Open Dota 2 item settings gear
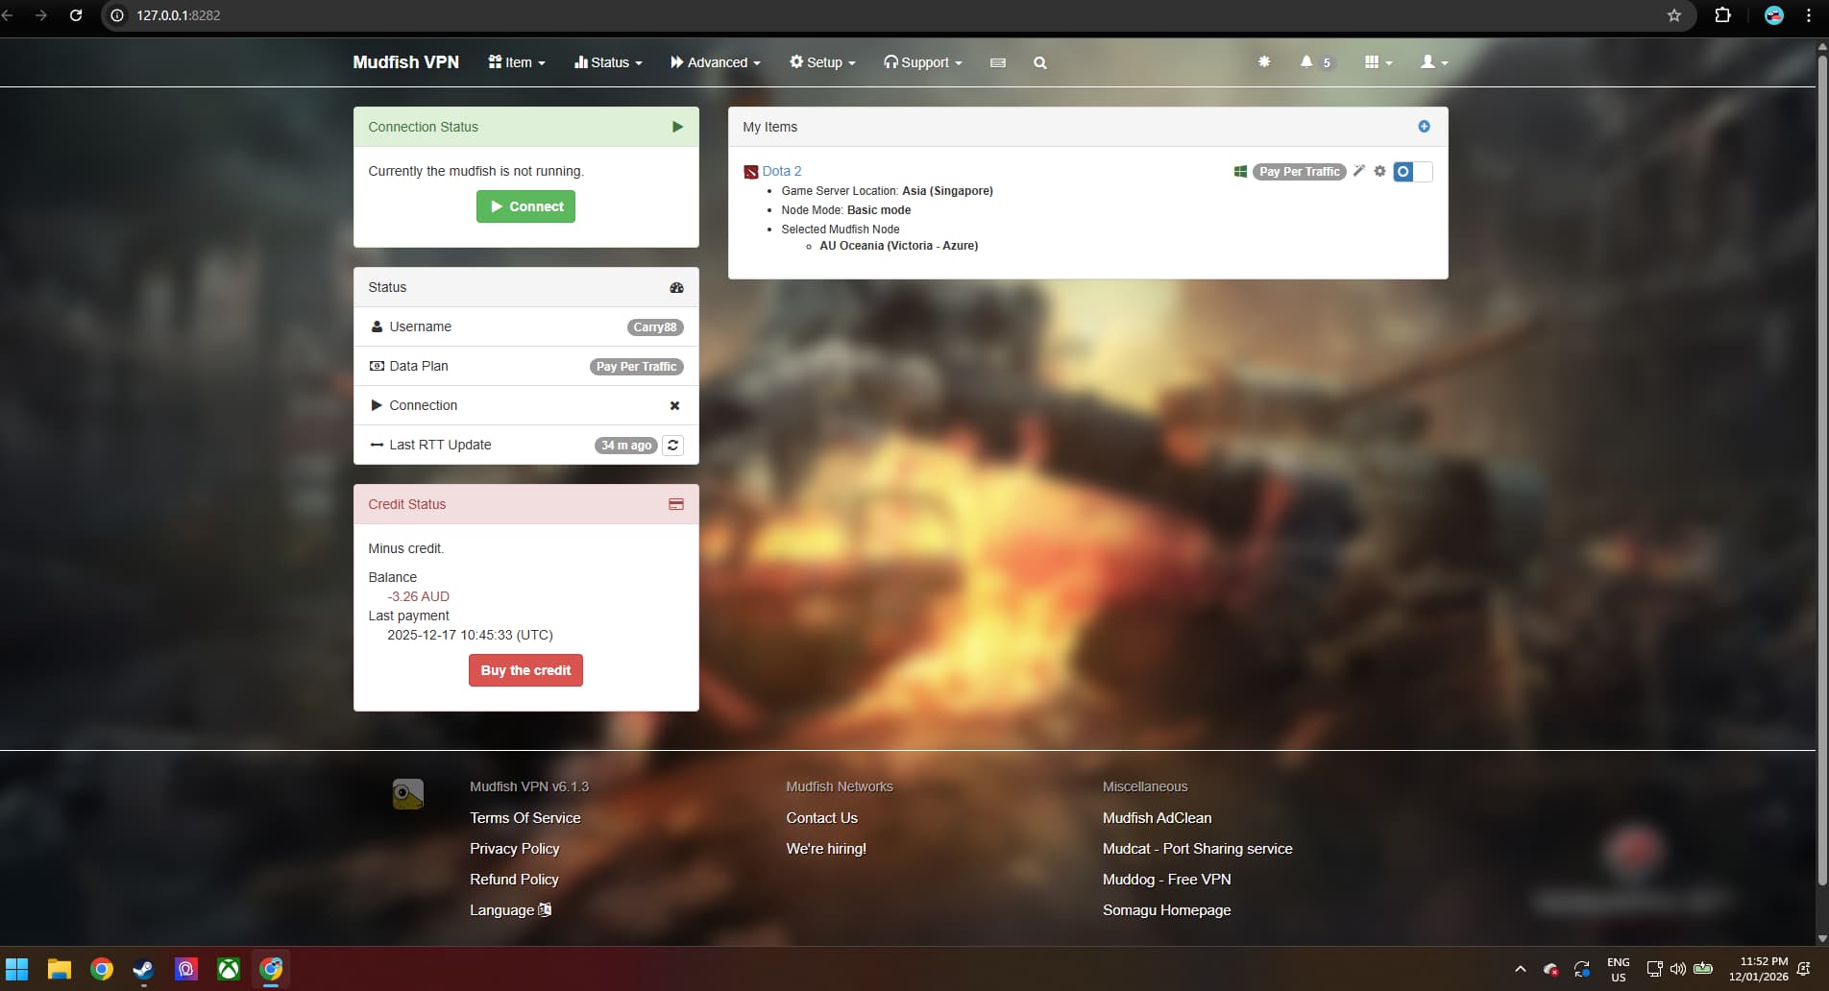 coord(1379,171)
